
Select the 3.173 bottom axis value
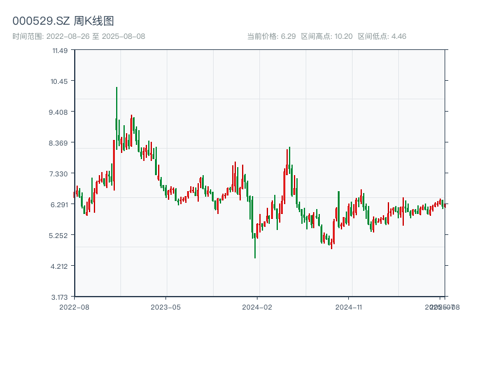[59, 297]
